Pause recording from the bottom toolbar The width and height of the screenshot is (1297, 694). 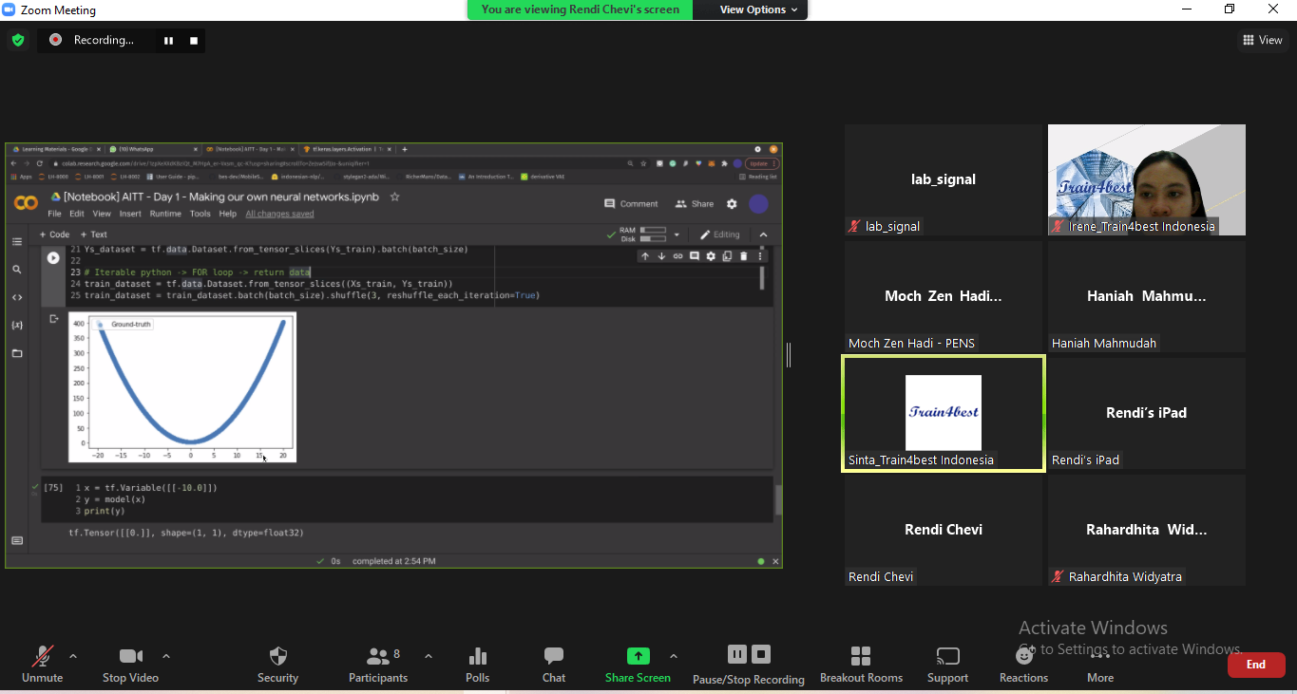(737, 654)
